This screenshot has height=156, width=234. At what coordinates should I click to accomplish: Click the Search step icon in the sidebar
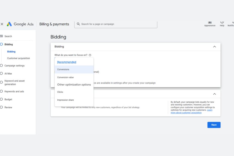point(2,36)
